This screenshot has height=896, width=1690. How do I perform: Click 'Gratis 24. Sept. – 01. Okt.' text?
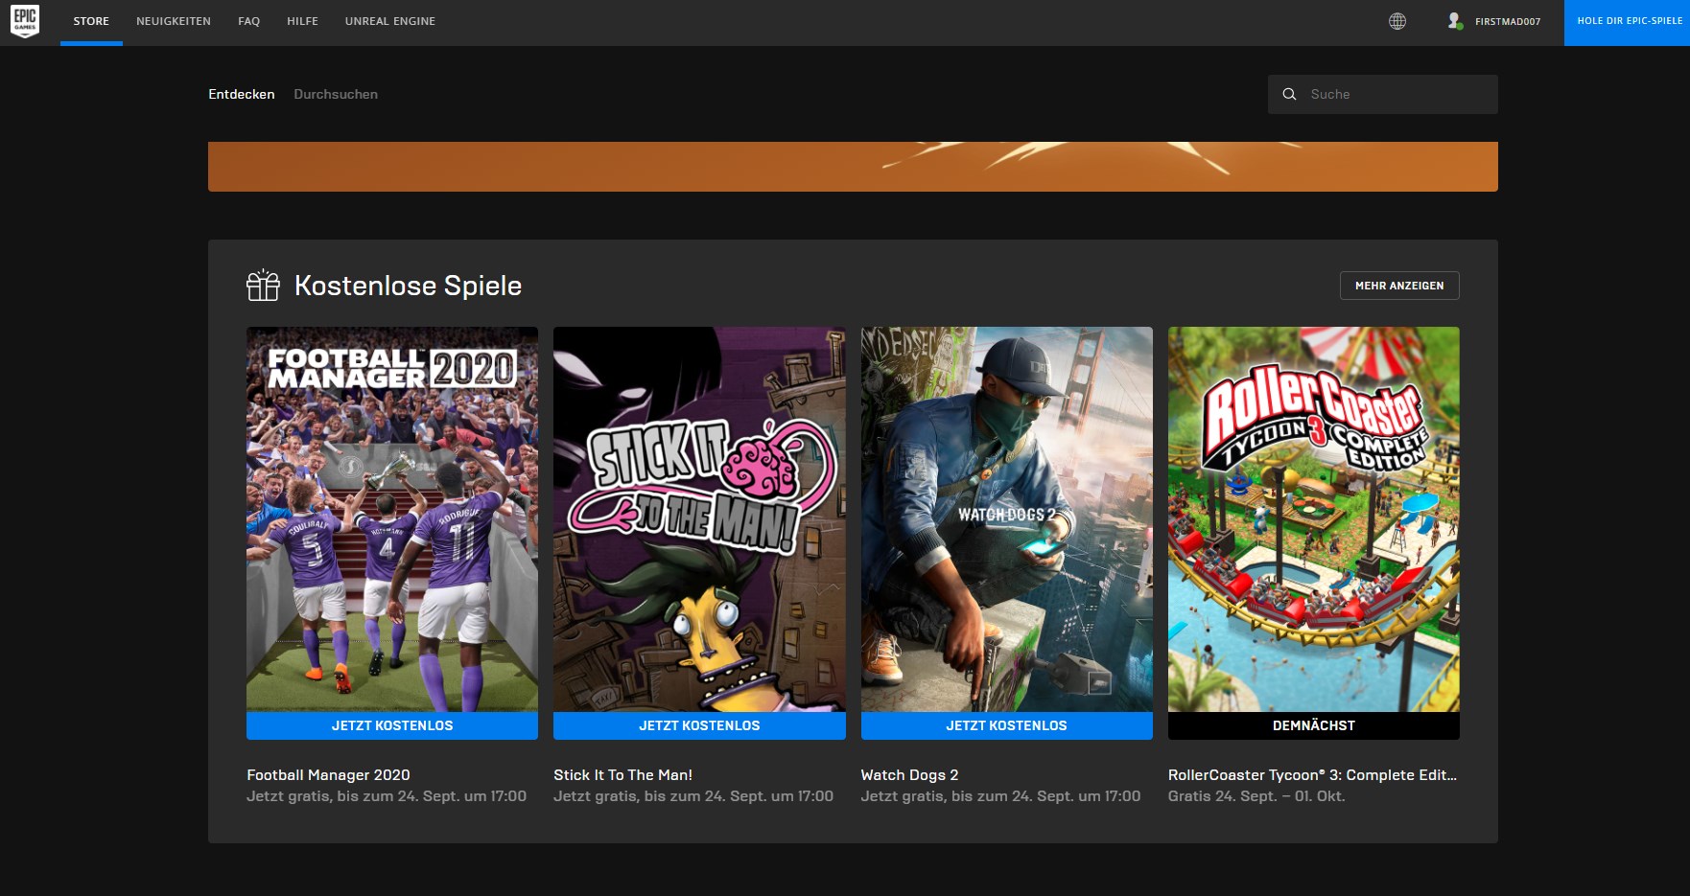point(1256,796)
